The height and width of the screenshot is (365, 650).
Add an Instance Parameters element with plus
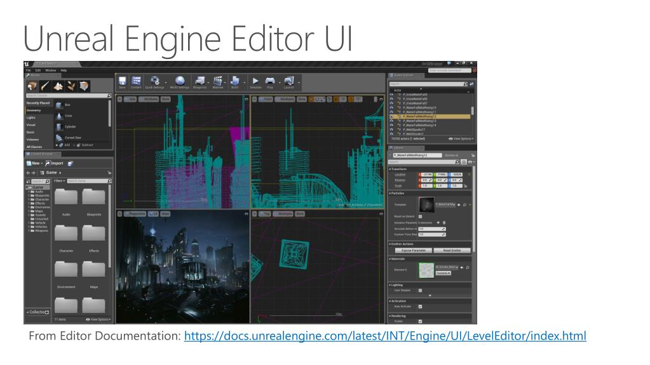[x=438, y=223]
